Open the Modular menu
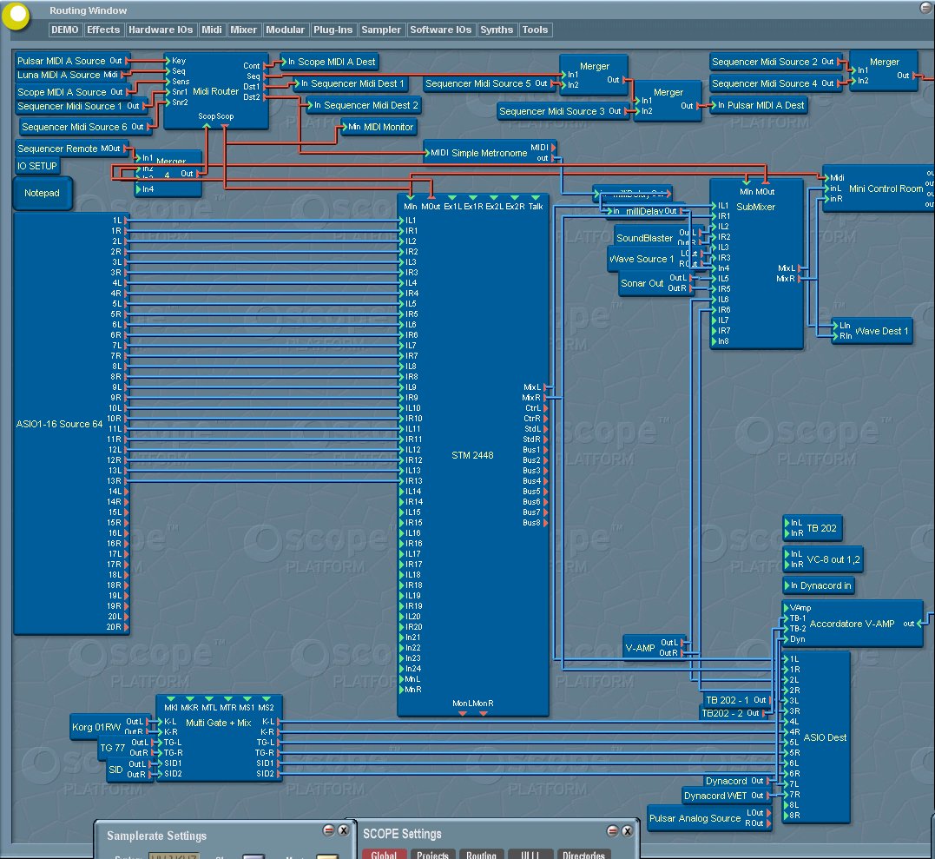Viewport: 935px width, 859px height. [x=285, y=30]
